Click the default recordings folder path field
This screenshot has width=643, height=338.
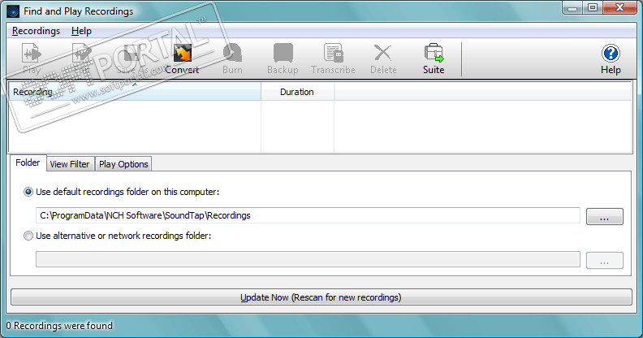click(308, 215)
